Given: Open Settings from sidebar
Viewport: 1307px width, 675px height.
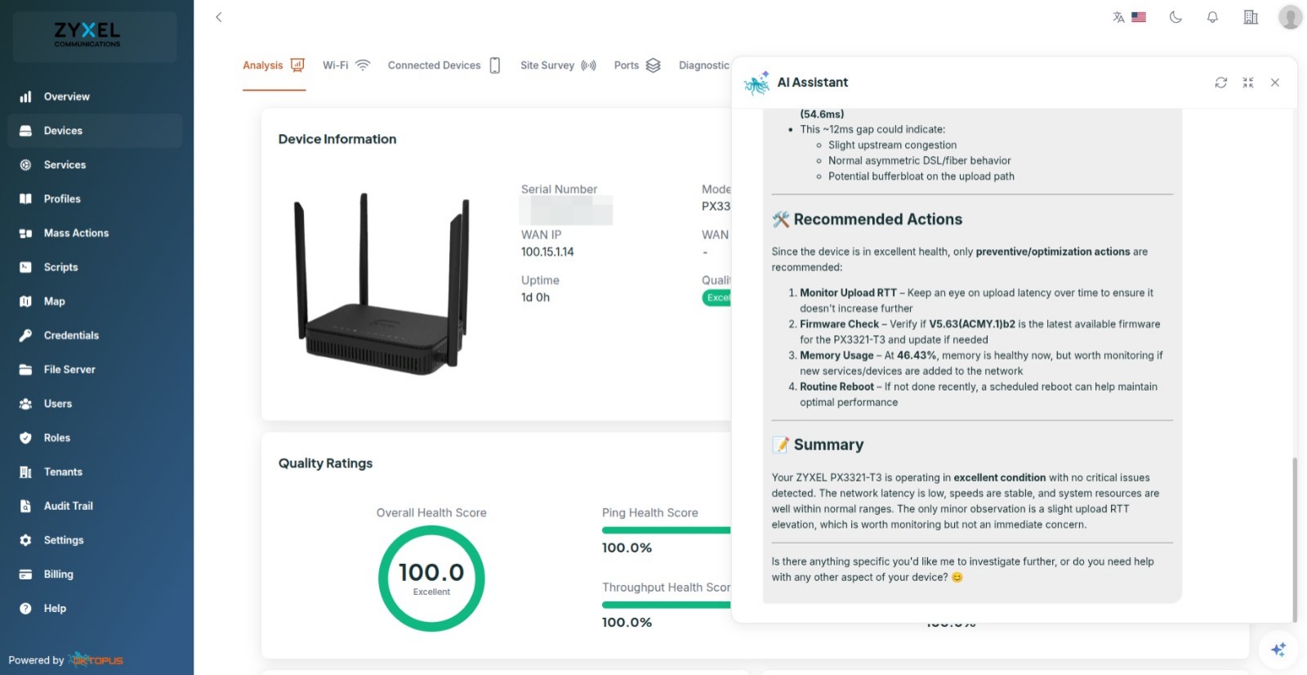Looking at the screenshot, I should (95, 540).
